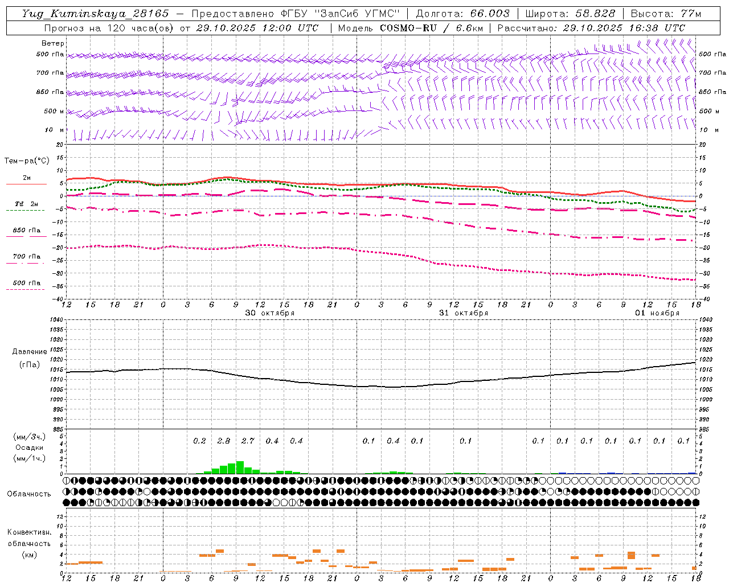Select the Рассчитано 29.10.2025 16:38 UTC timestamp

click(592, 28)
